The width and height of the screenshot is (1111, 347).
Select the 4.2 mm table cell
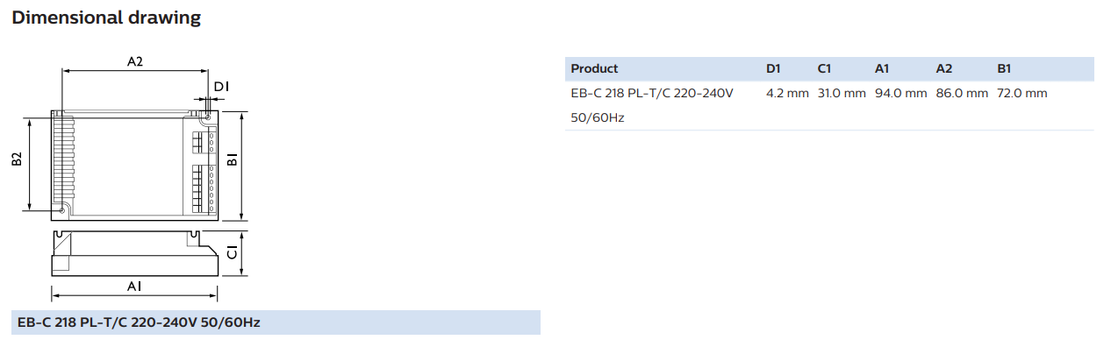(787, 93)
